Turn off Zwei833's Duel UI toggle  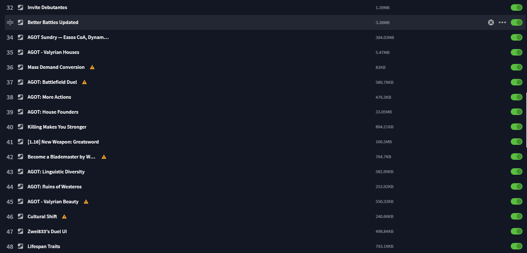pos(516,231)
